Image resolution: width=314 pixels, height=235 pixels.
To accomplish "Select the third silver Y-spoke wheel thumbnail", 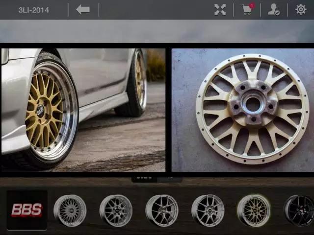I will coord(162,211).
